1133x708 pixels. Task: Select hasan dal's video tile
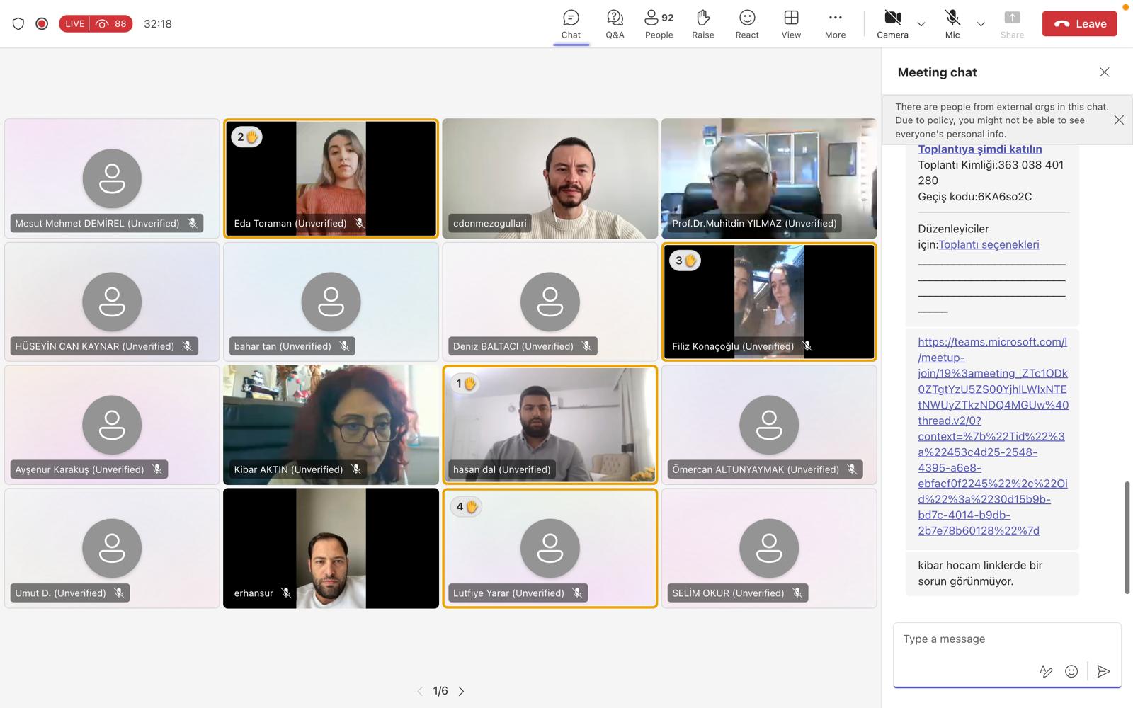point(550,425)
